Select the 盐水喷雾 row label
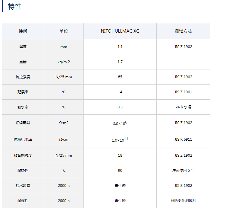Screen dimensions: 242x208 click(23, 186)
